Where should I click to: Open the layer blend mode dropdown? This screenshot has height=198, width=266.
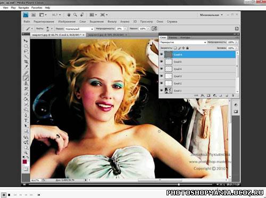183,42
